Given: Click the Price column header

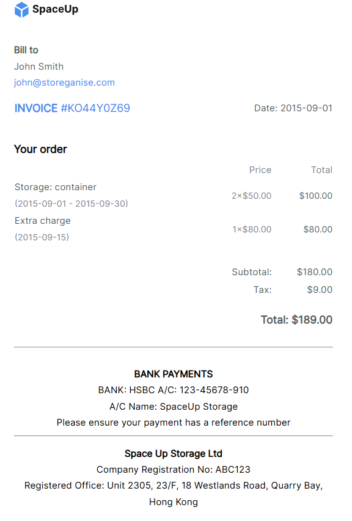Looking at the screenshot, I should click(260, 170).
